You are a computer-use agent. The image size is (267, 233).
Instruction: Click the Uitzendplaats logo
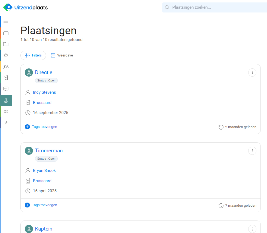pos(26,8)
